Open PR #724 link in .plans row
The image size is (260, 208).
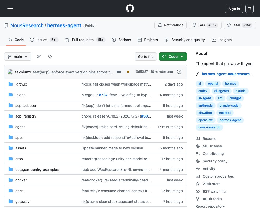(x=103, y=95)
